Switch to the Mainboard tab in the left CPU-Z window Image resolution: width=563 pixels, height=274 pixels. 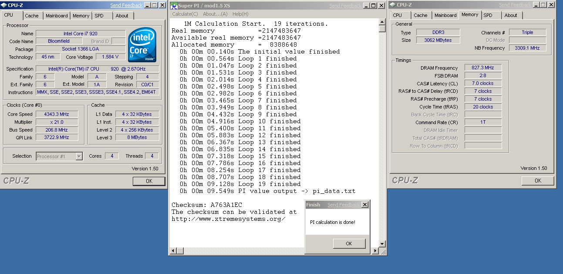point(57,16)
